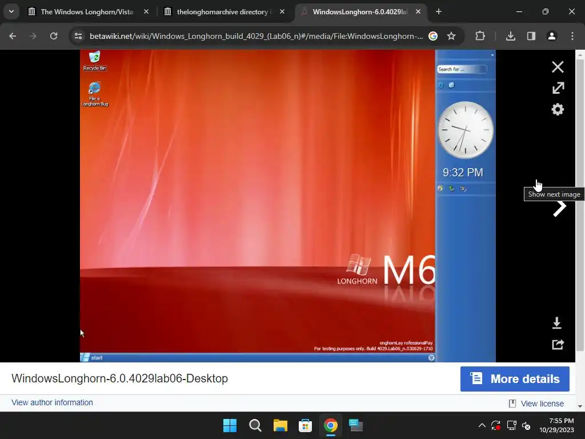Close The Windows Longhorn/Vista tab
The image size is (585, 439).
[x=146, y=12]
